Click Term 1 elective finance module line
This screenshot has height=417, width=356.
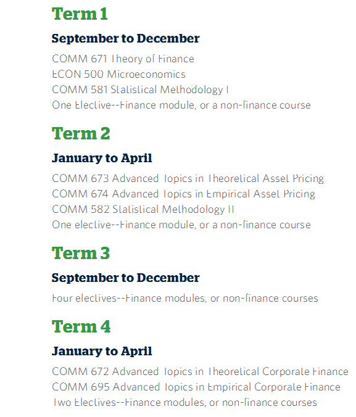181,105
